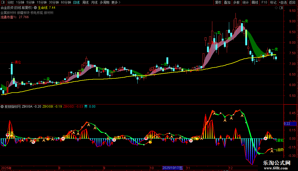The height and width of the screenshot is (171, 298).
Task: Add stock with +自选 button
Action: tap(283, 2)
